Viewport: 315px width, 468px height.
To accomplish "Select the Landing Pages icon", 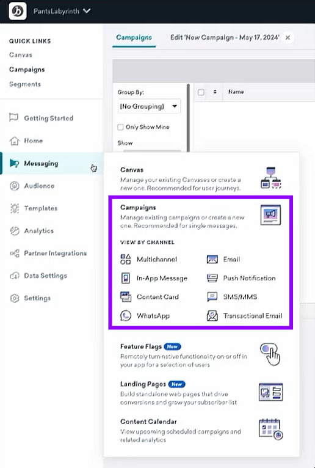I will [x=271, y=392].
